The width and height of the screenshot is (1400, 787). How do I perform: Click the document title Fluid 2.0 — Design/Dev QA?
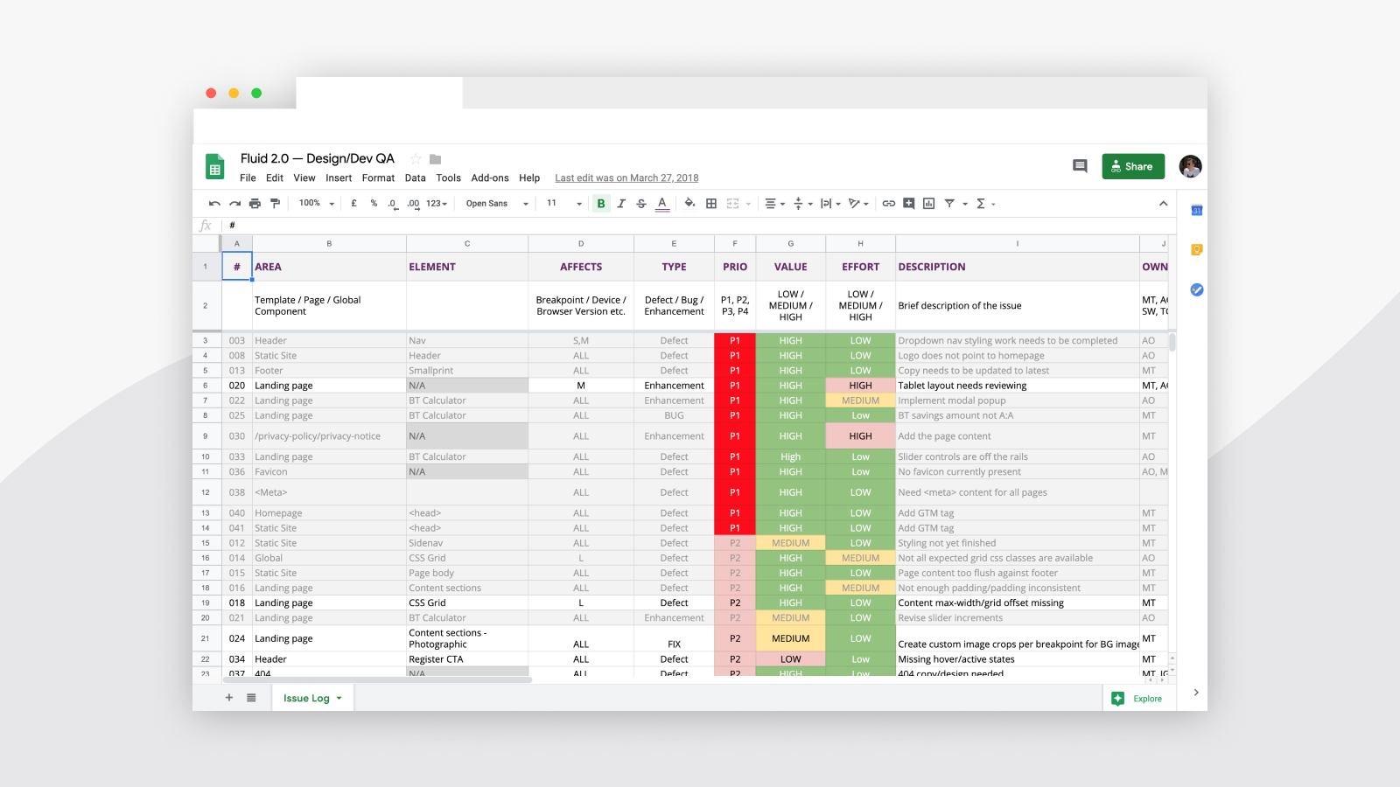318,158
